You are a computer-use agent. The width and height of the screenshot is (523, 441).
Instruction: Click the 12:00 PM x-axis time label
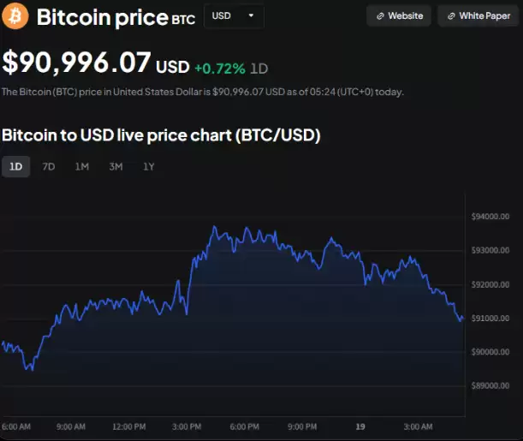128,426
